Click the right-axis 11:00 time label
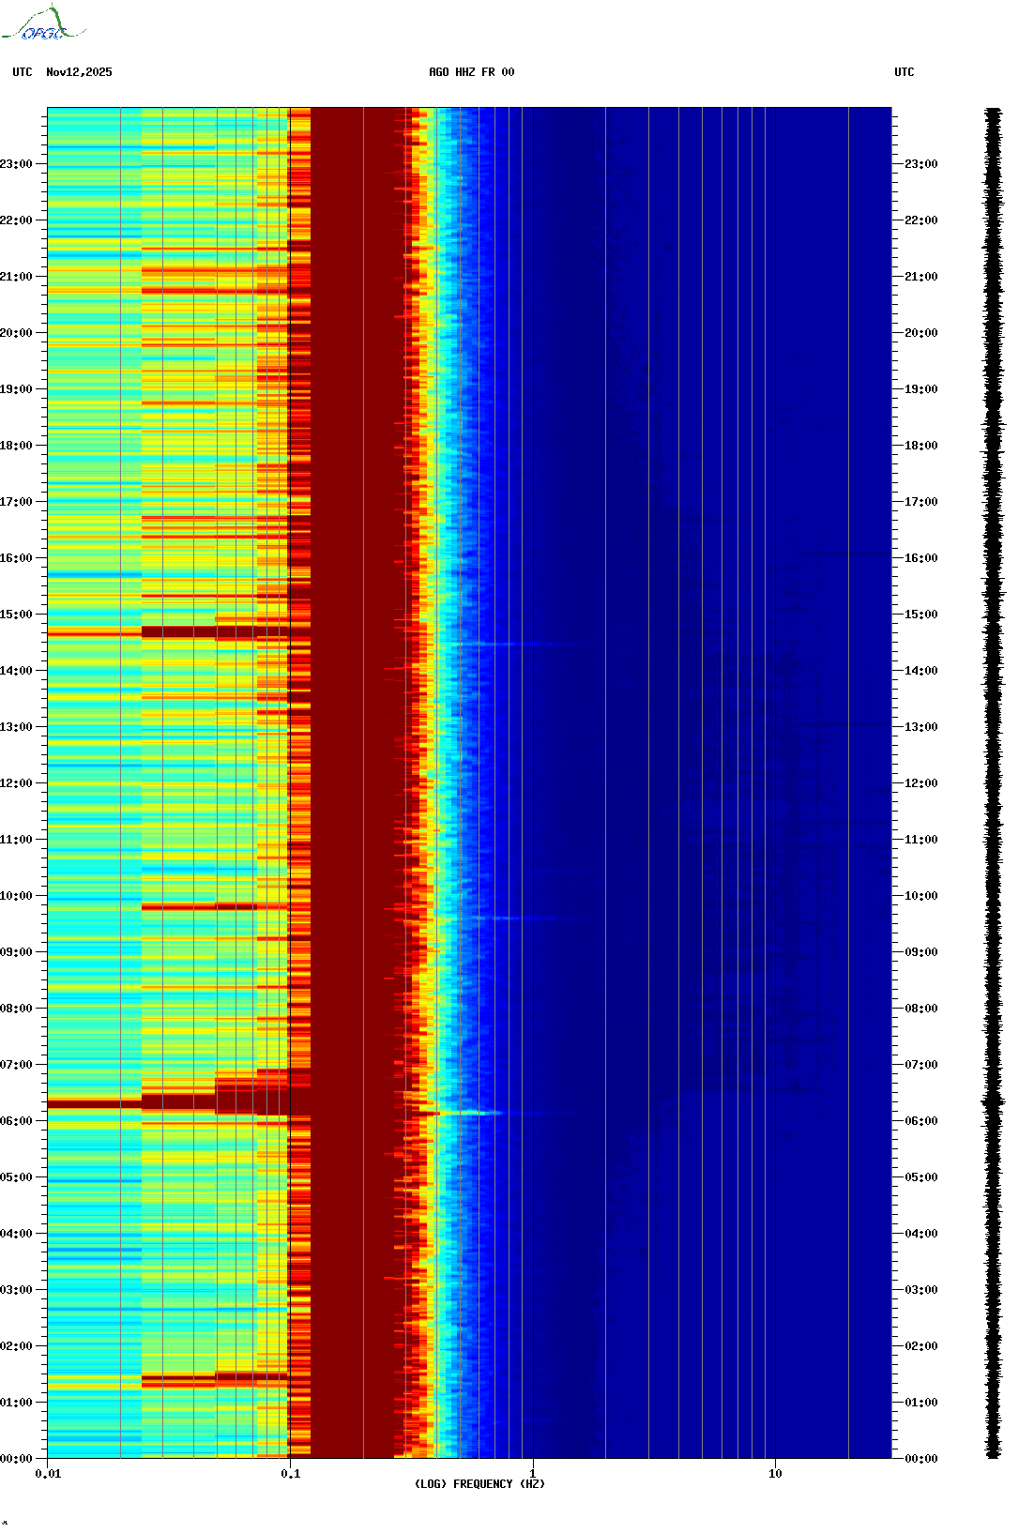1034x1533 pixels. point(921,840)
